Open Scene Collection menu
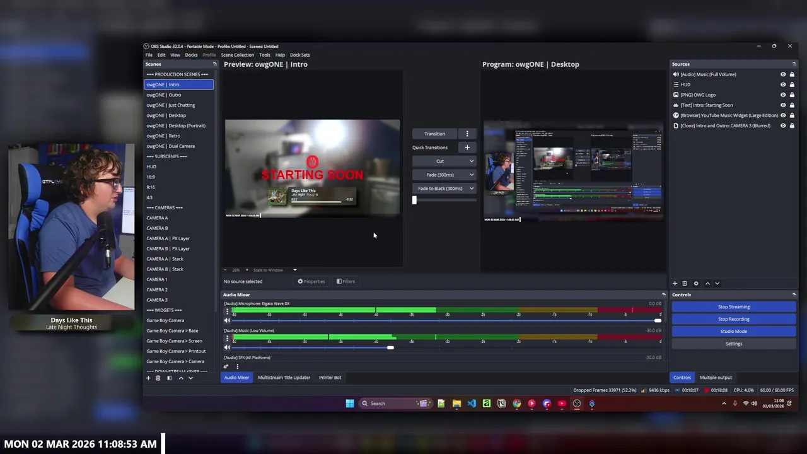This screenshot has width=807, height=454. 237,55
